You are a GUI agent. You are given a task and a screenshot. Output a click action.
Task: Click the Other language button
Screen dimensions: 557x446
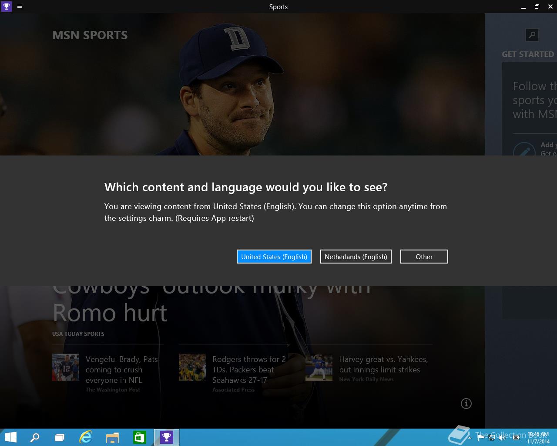pos(424,257)
